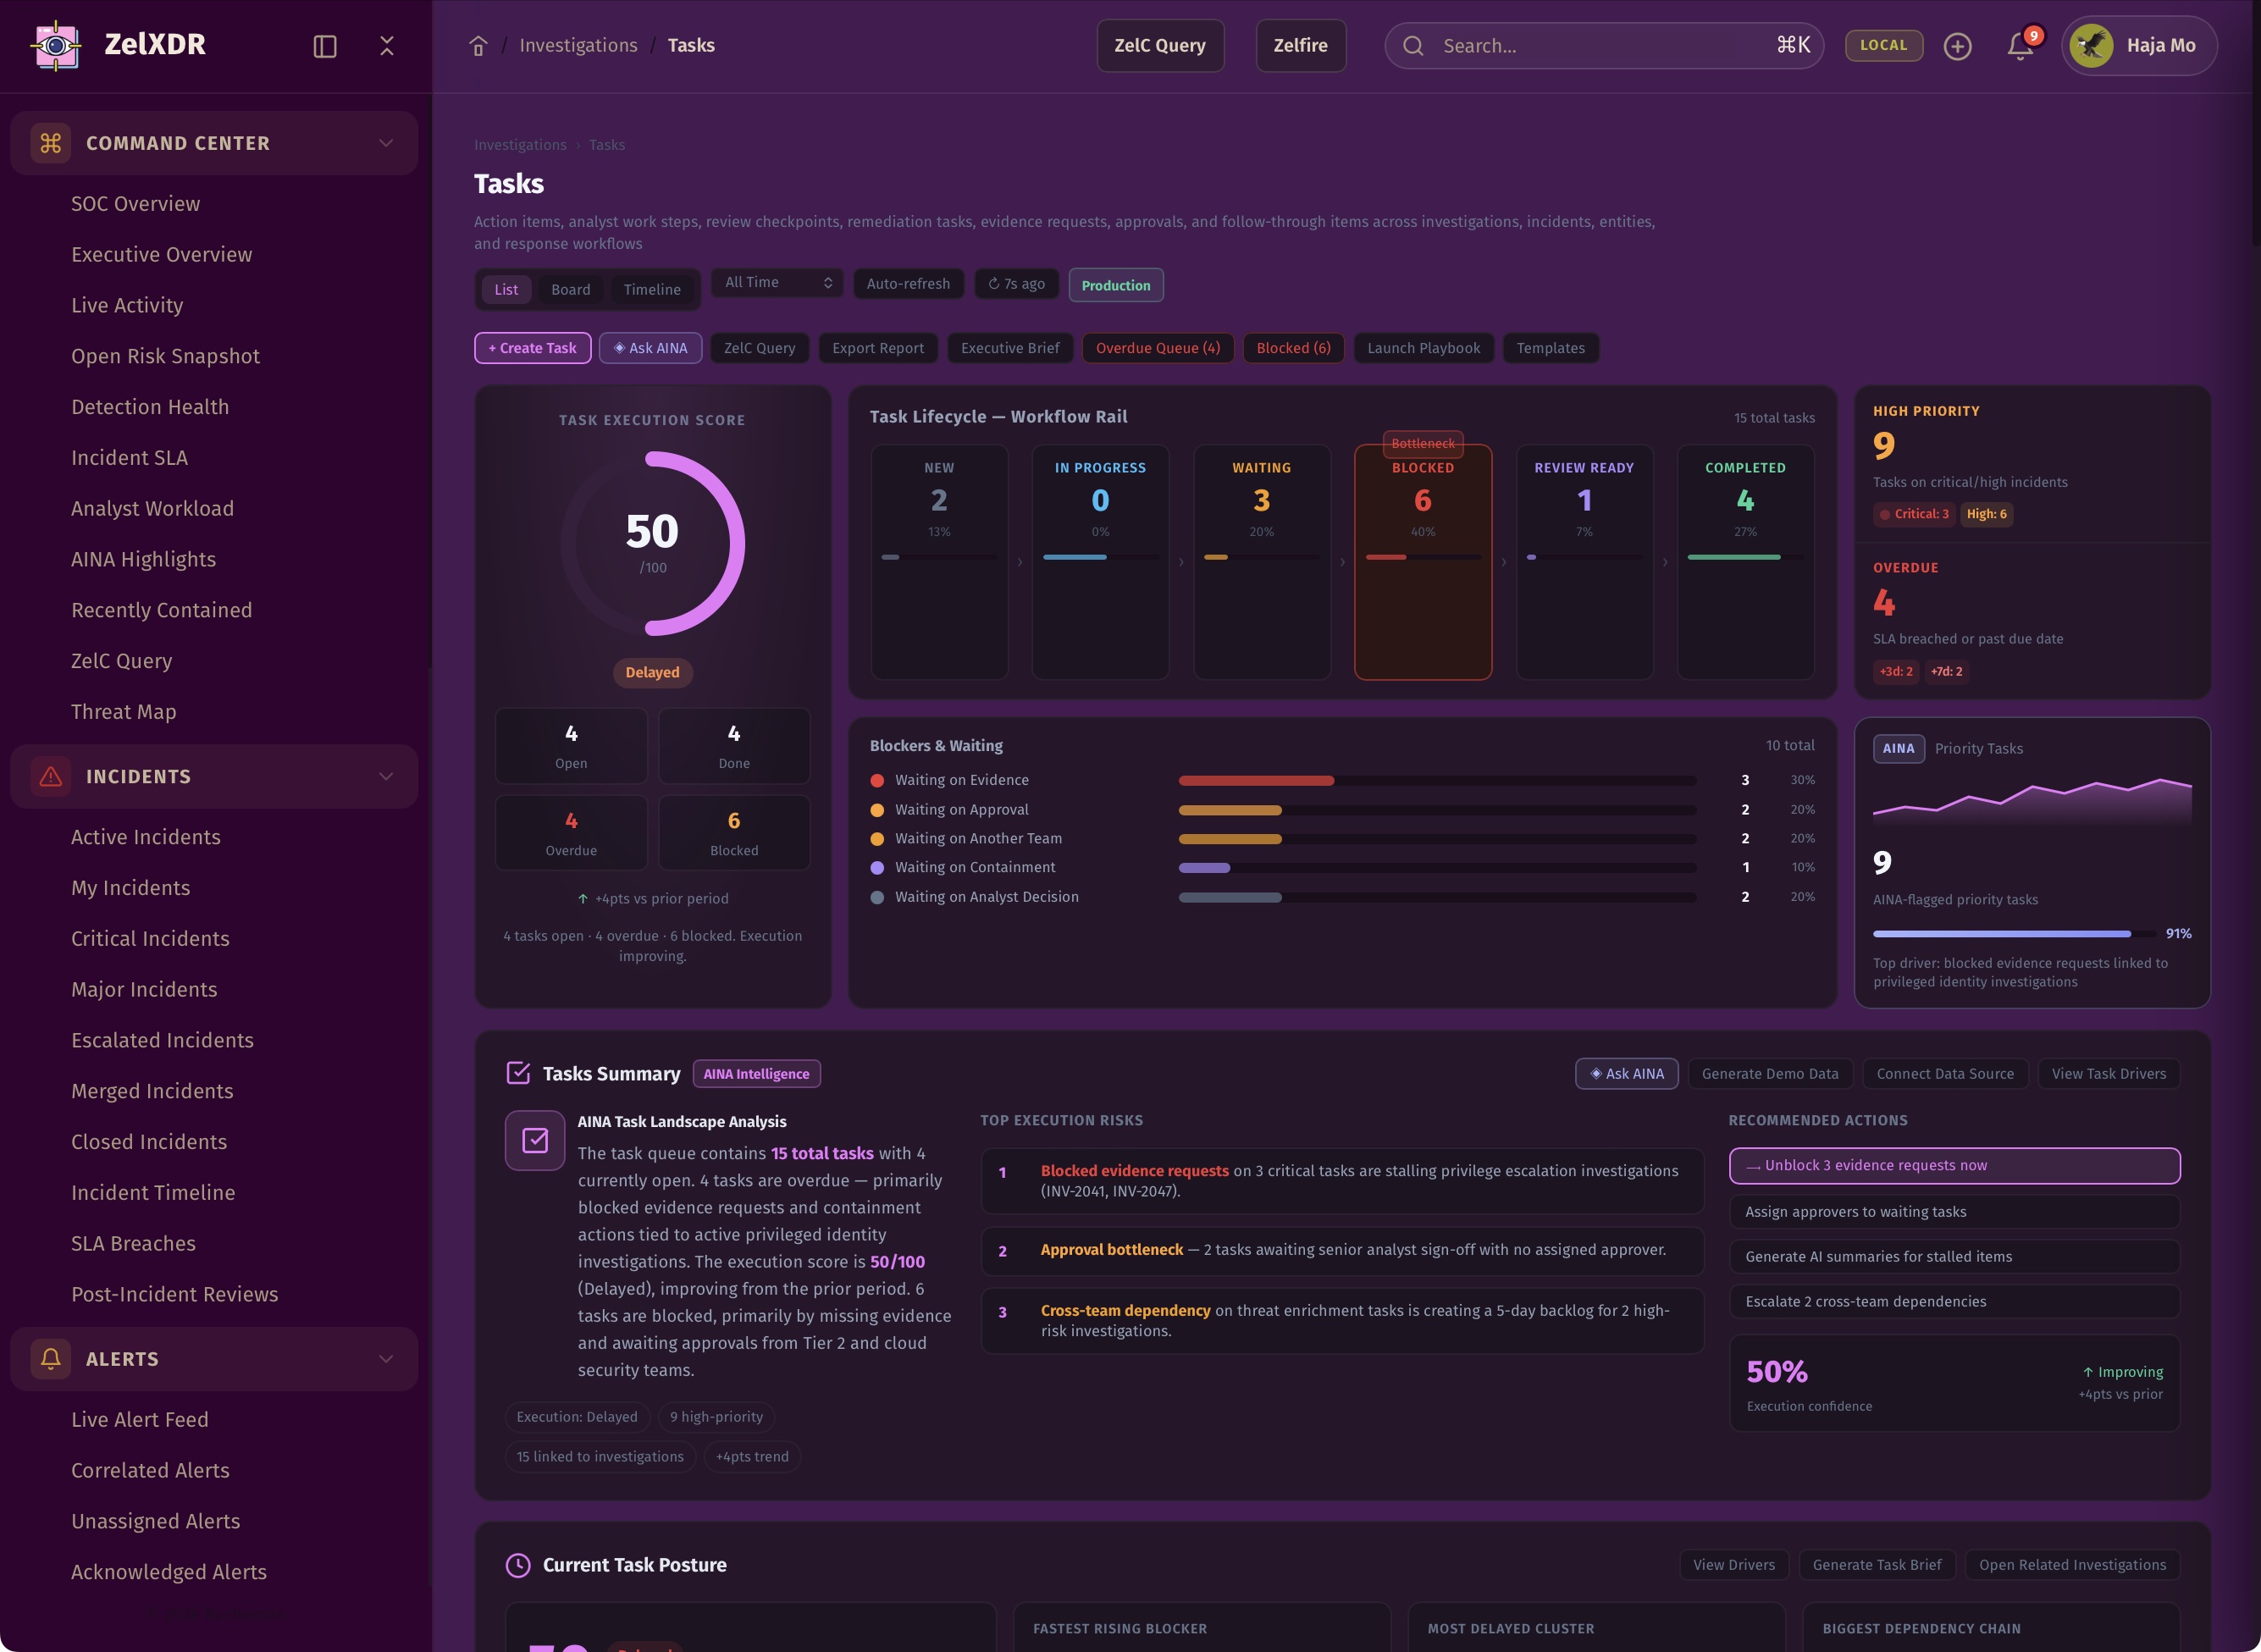
Task: Click the Current Task Posture clock icon
Action: click(518, 1565)
